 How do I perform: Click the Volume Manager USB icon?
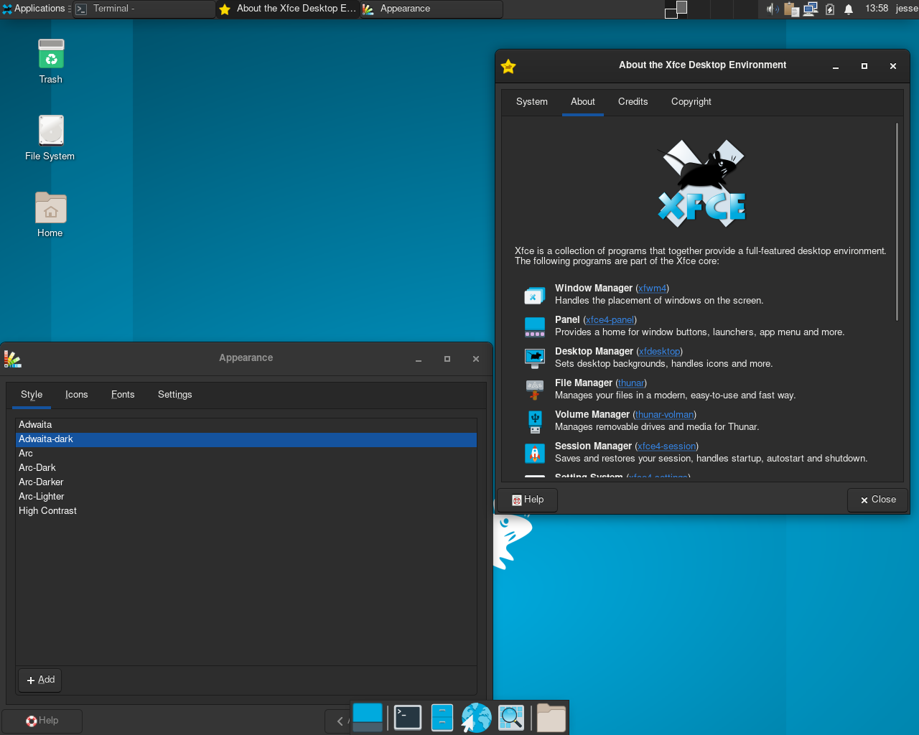[x=535, y=421]
